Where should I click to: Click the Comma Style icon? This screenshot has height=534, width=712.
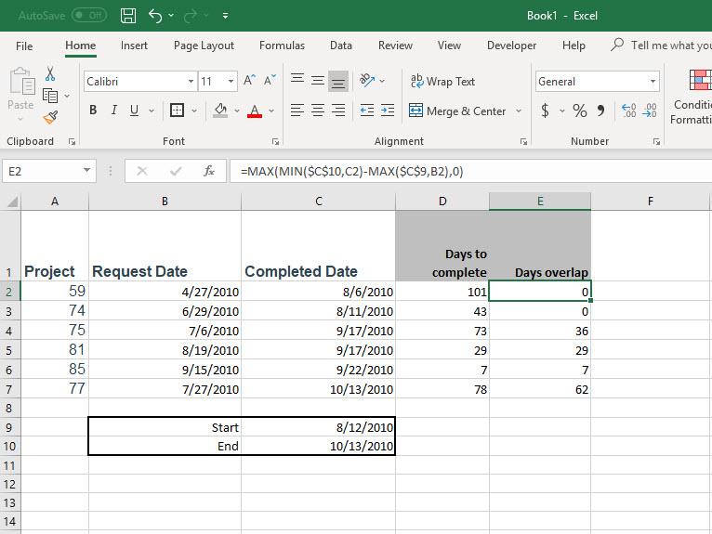(600, 111)
